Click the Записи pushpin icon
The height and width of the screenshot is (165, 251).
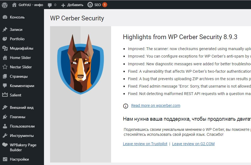(x=5, y=29)
